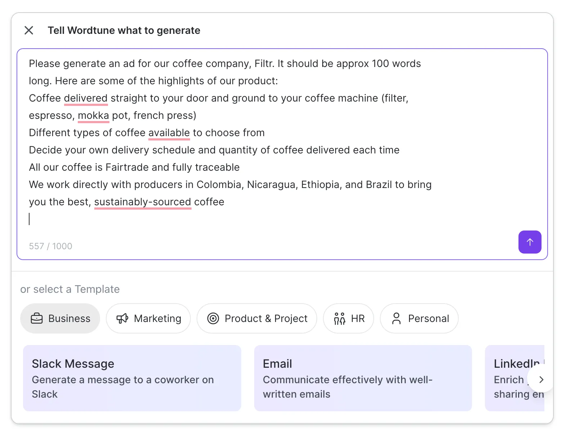Click the target icon in Product & Project

coord(213,319)
